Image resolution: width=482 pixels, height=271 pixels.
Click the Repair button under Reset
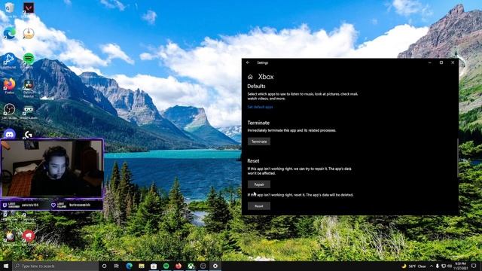point(259,184)
